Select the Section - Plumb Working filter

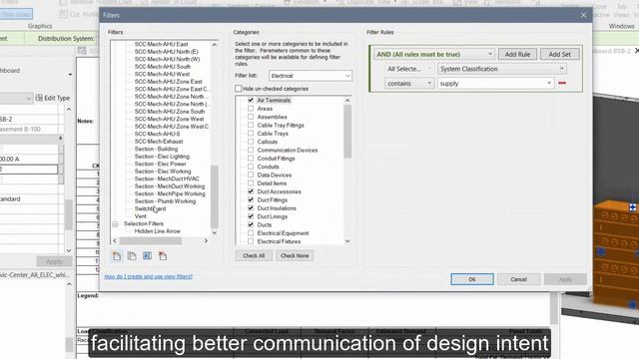165,201
